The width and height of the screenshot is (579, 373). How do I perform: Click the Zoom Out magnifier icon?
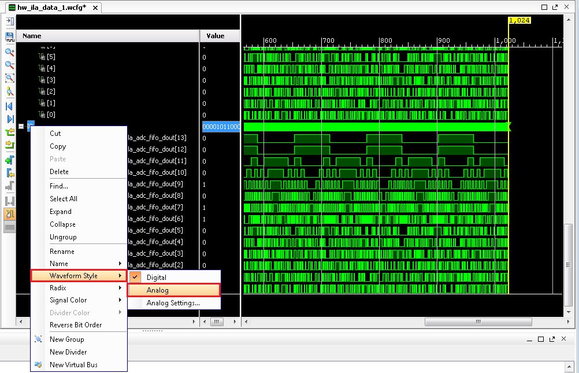coord(10,65)
